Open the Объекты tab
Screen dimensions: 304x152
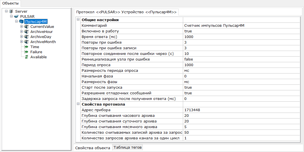point(10,3)
